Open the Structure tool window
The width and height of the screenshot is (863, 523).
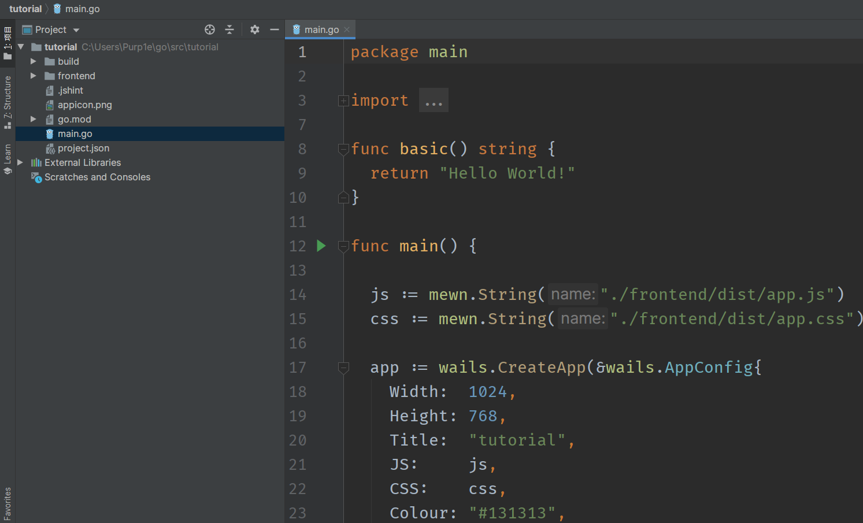pos(8,102)
